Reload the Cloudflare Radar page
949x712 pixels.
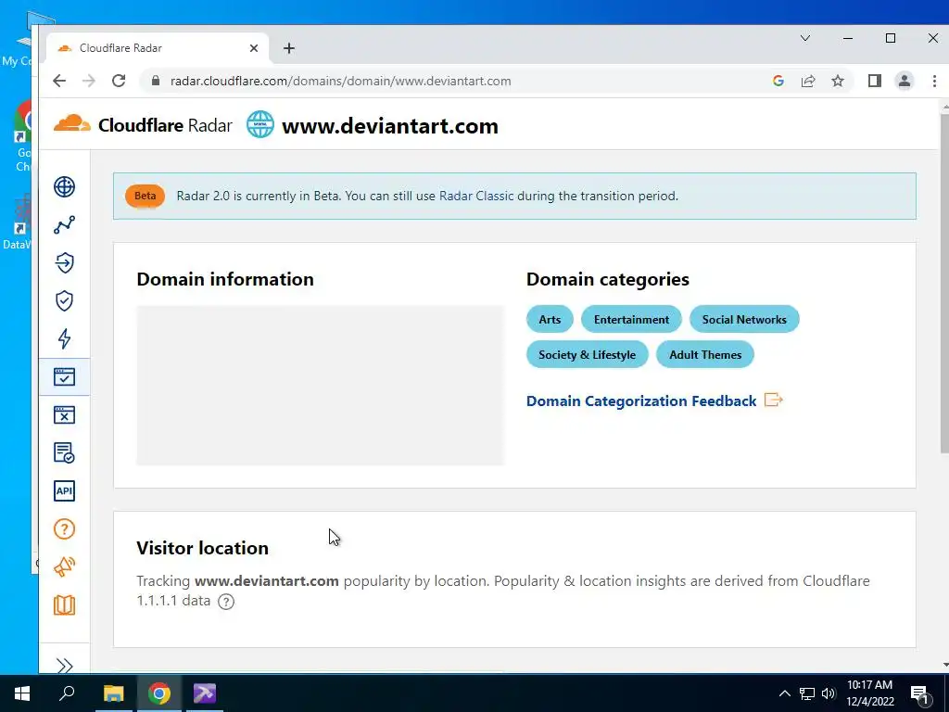[119, 82]
